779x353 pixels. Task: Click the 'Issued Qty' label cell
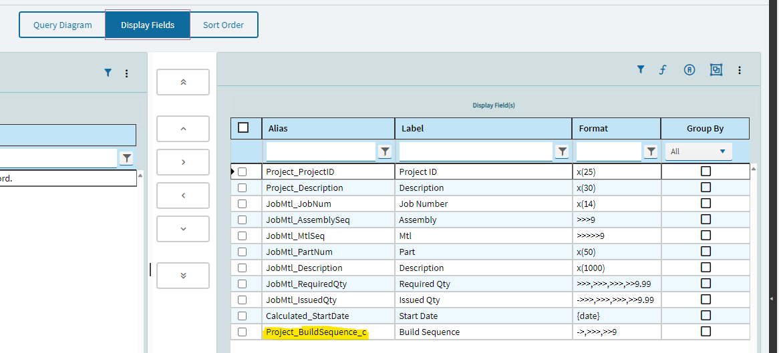(484, 300)
